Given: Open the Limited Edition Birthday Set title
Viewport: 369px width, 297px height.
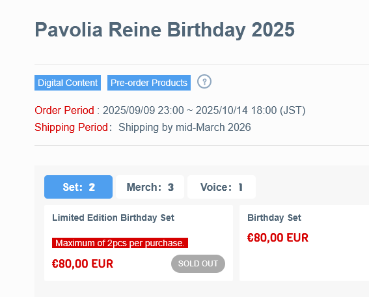Looking at the screenshot, I should (113, 218).
